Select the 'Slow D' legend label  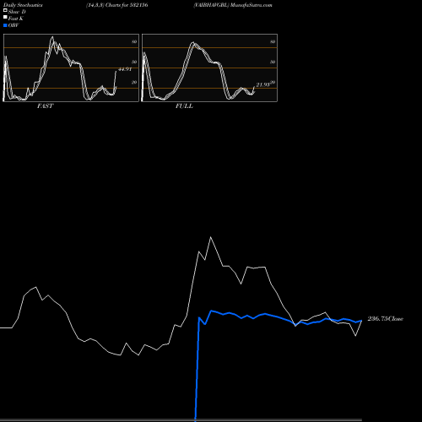coord(17,12)
